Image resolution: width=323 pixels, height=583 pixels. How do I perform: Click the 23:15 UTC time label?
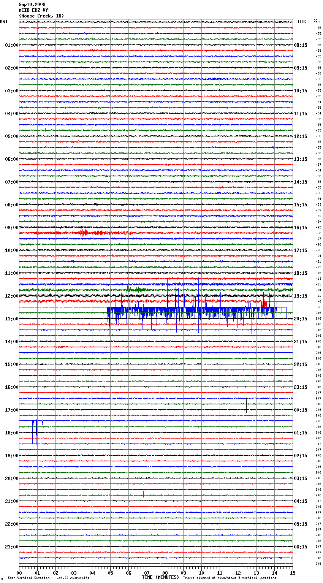coord(301,387)
